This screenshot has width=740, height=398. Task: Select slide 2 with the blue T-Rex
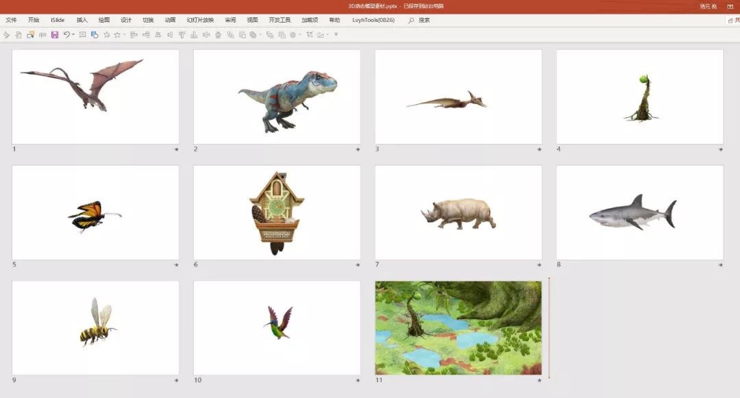click(x=277, y=97)
